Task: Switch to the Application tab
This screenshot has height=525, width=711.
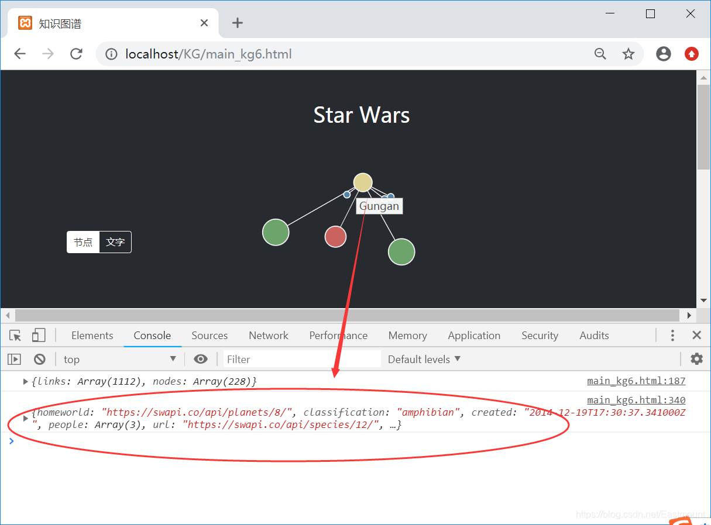Action: tap(474, 336)
